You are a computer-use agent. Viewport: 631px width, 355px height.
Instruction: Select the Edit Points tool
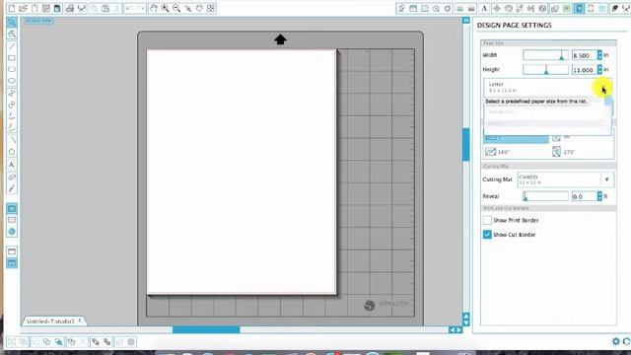12,35
